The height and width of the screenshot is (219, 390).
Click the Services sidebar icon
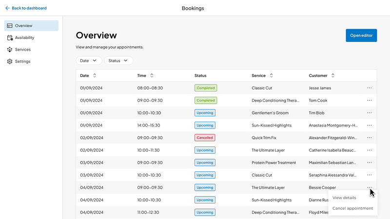click(10, 50)
